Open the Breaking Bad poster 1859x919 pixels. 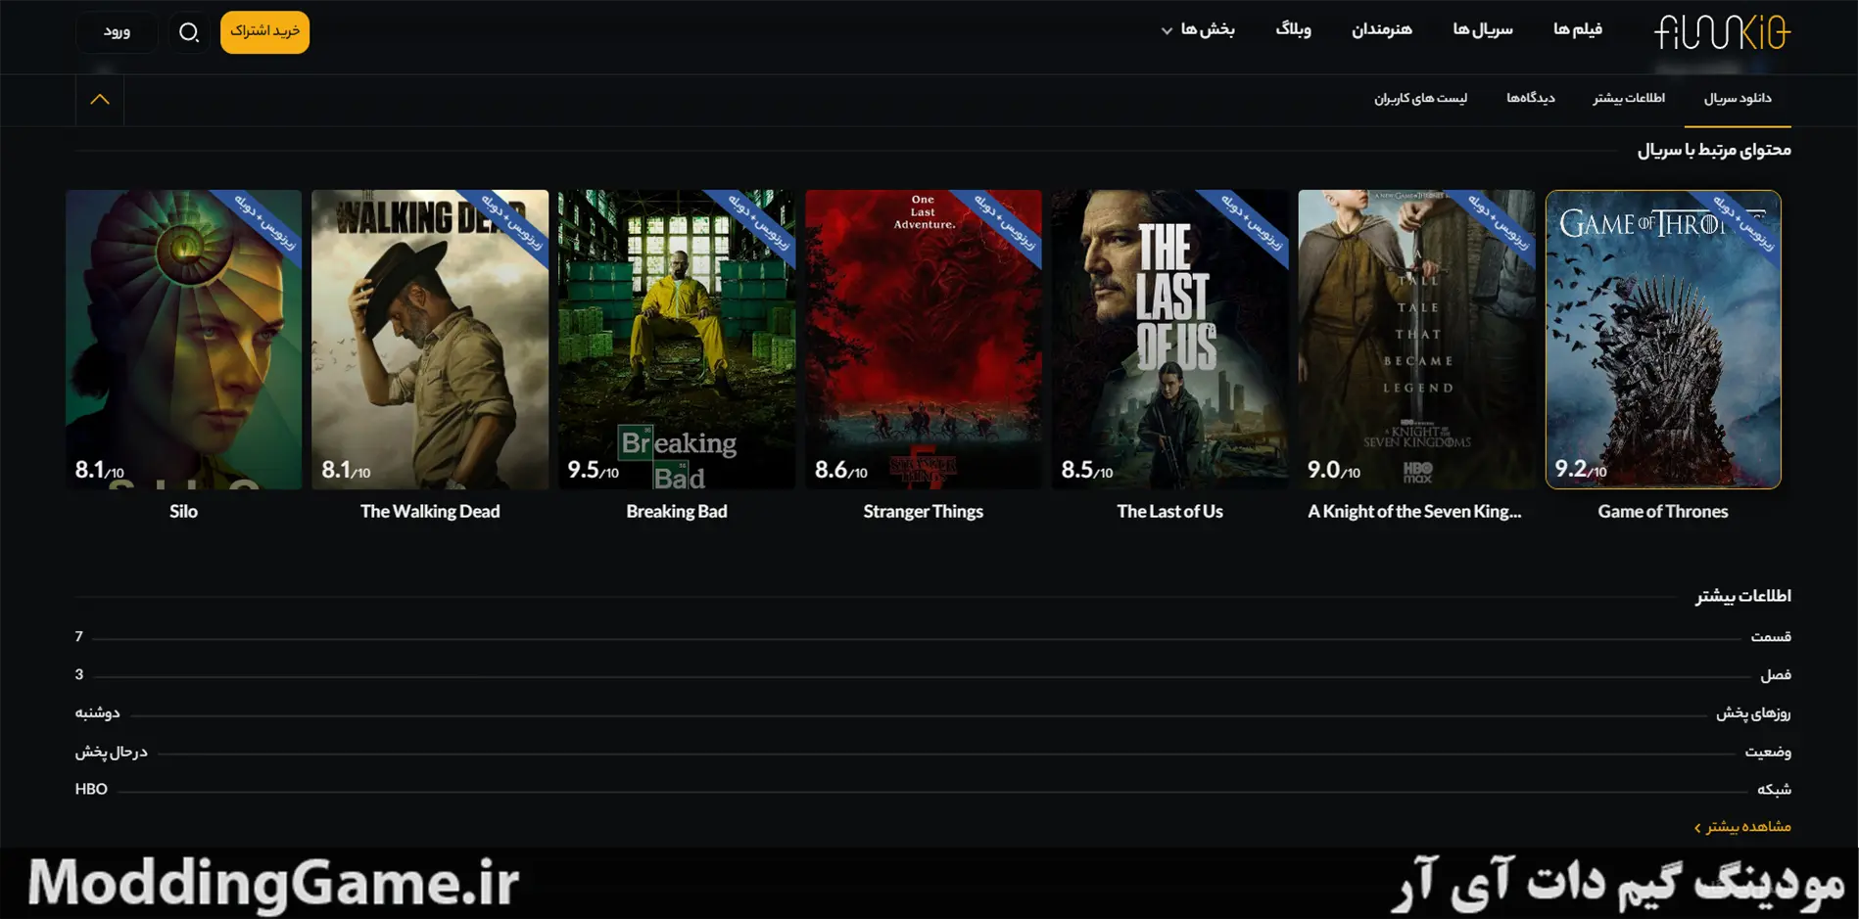pyautogui.click(x=677, y=340)
